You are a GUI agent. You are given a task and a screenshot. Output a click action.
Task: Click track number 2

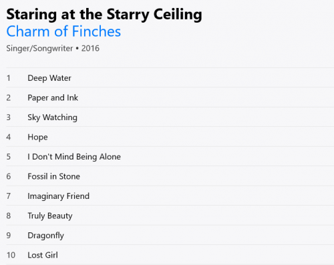click(x=9, y=97)
